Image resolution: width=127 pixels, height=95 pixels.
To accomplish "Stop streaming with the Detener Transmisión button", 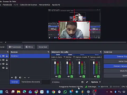I will point(115,57).
